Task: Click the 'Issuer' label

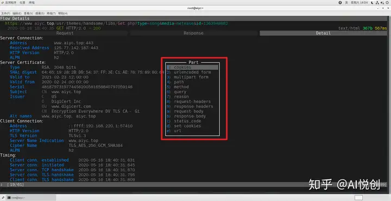Action: 17,96
